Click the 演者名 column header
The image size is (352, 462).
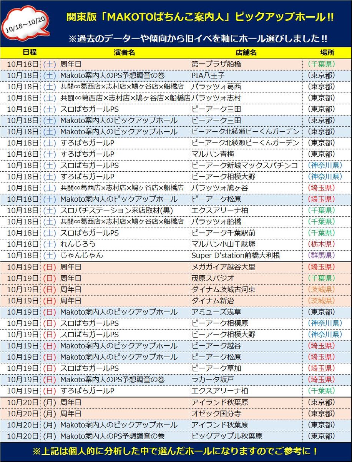point(125,53)
